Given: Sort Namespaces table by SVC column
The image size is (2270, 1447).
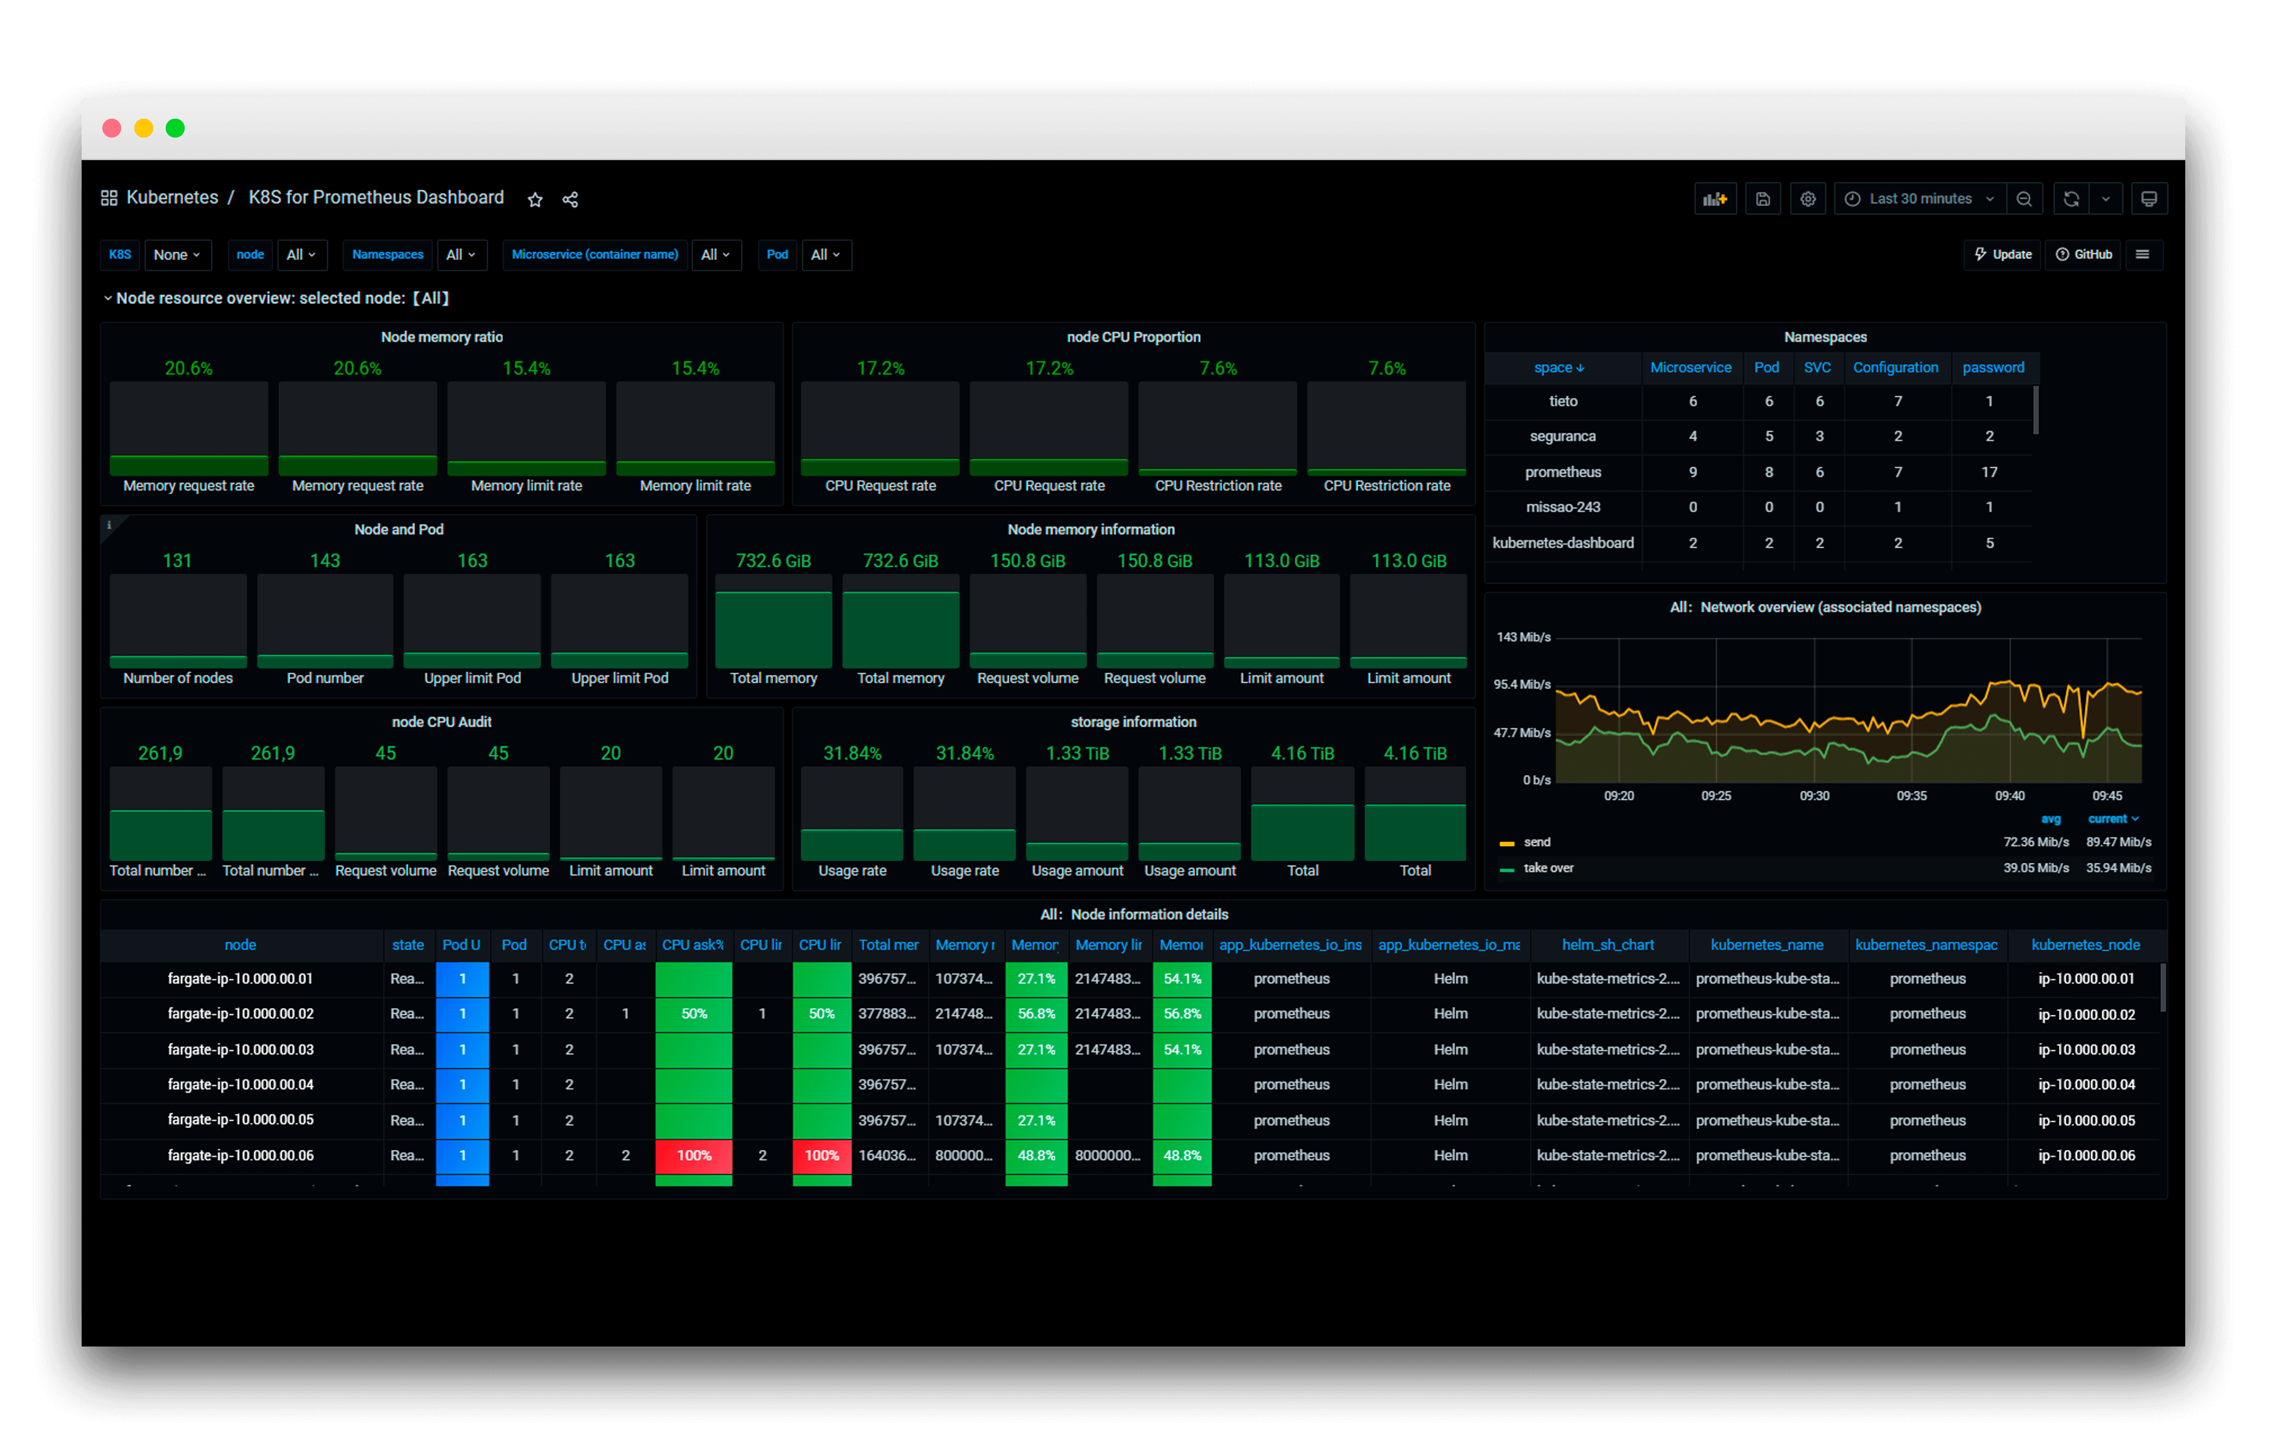Looking at the screenshot, I should coord(1817,367).
